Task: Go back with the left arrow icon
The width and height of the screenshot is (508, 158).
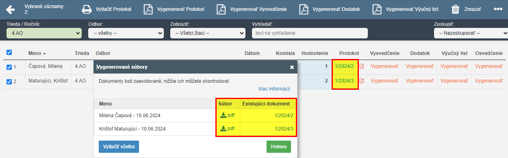Action: [x=10, y=9]
